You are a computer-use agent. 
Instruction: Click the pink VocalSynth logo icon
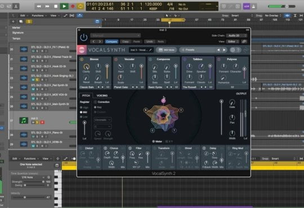pyautogui.click(x=82, y=50)
